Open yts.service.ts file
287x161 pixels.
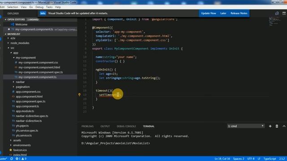[x=24, y=136]
